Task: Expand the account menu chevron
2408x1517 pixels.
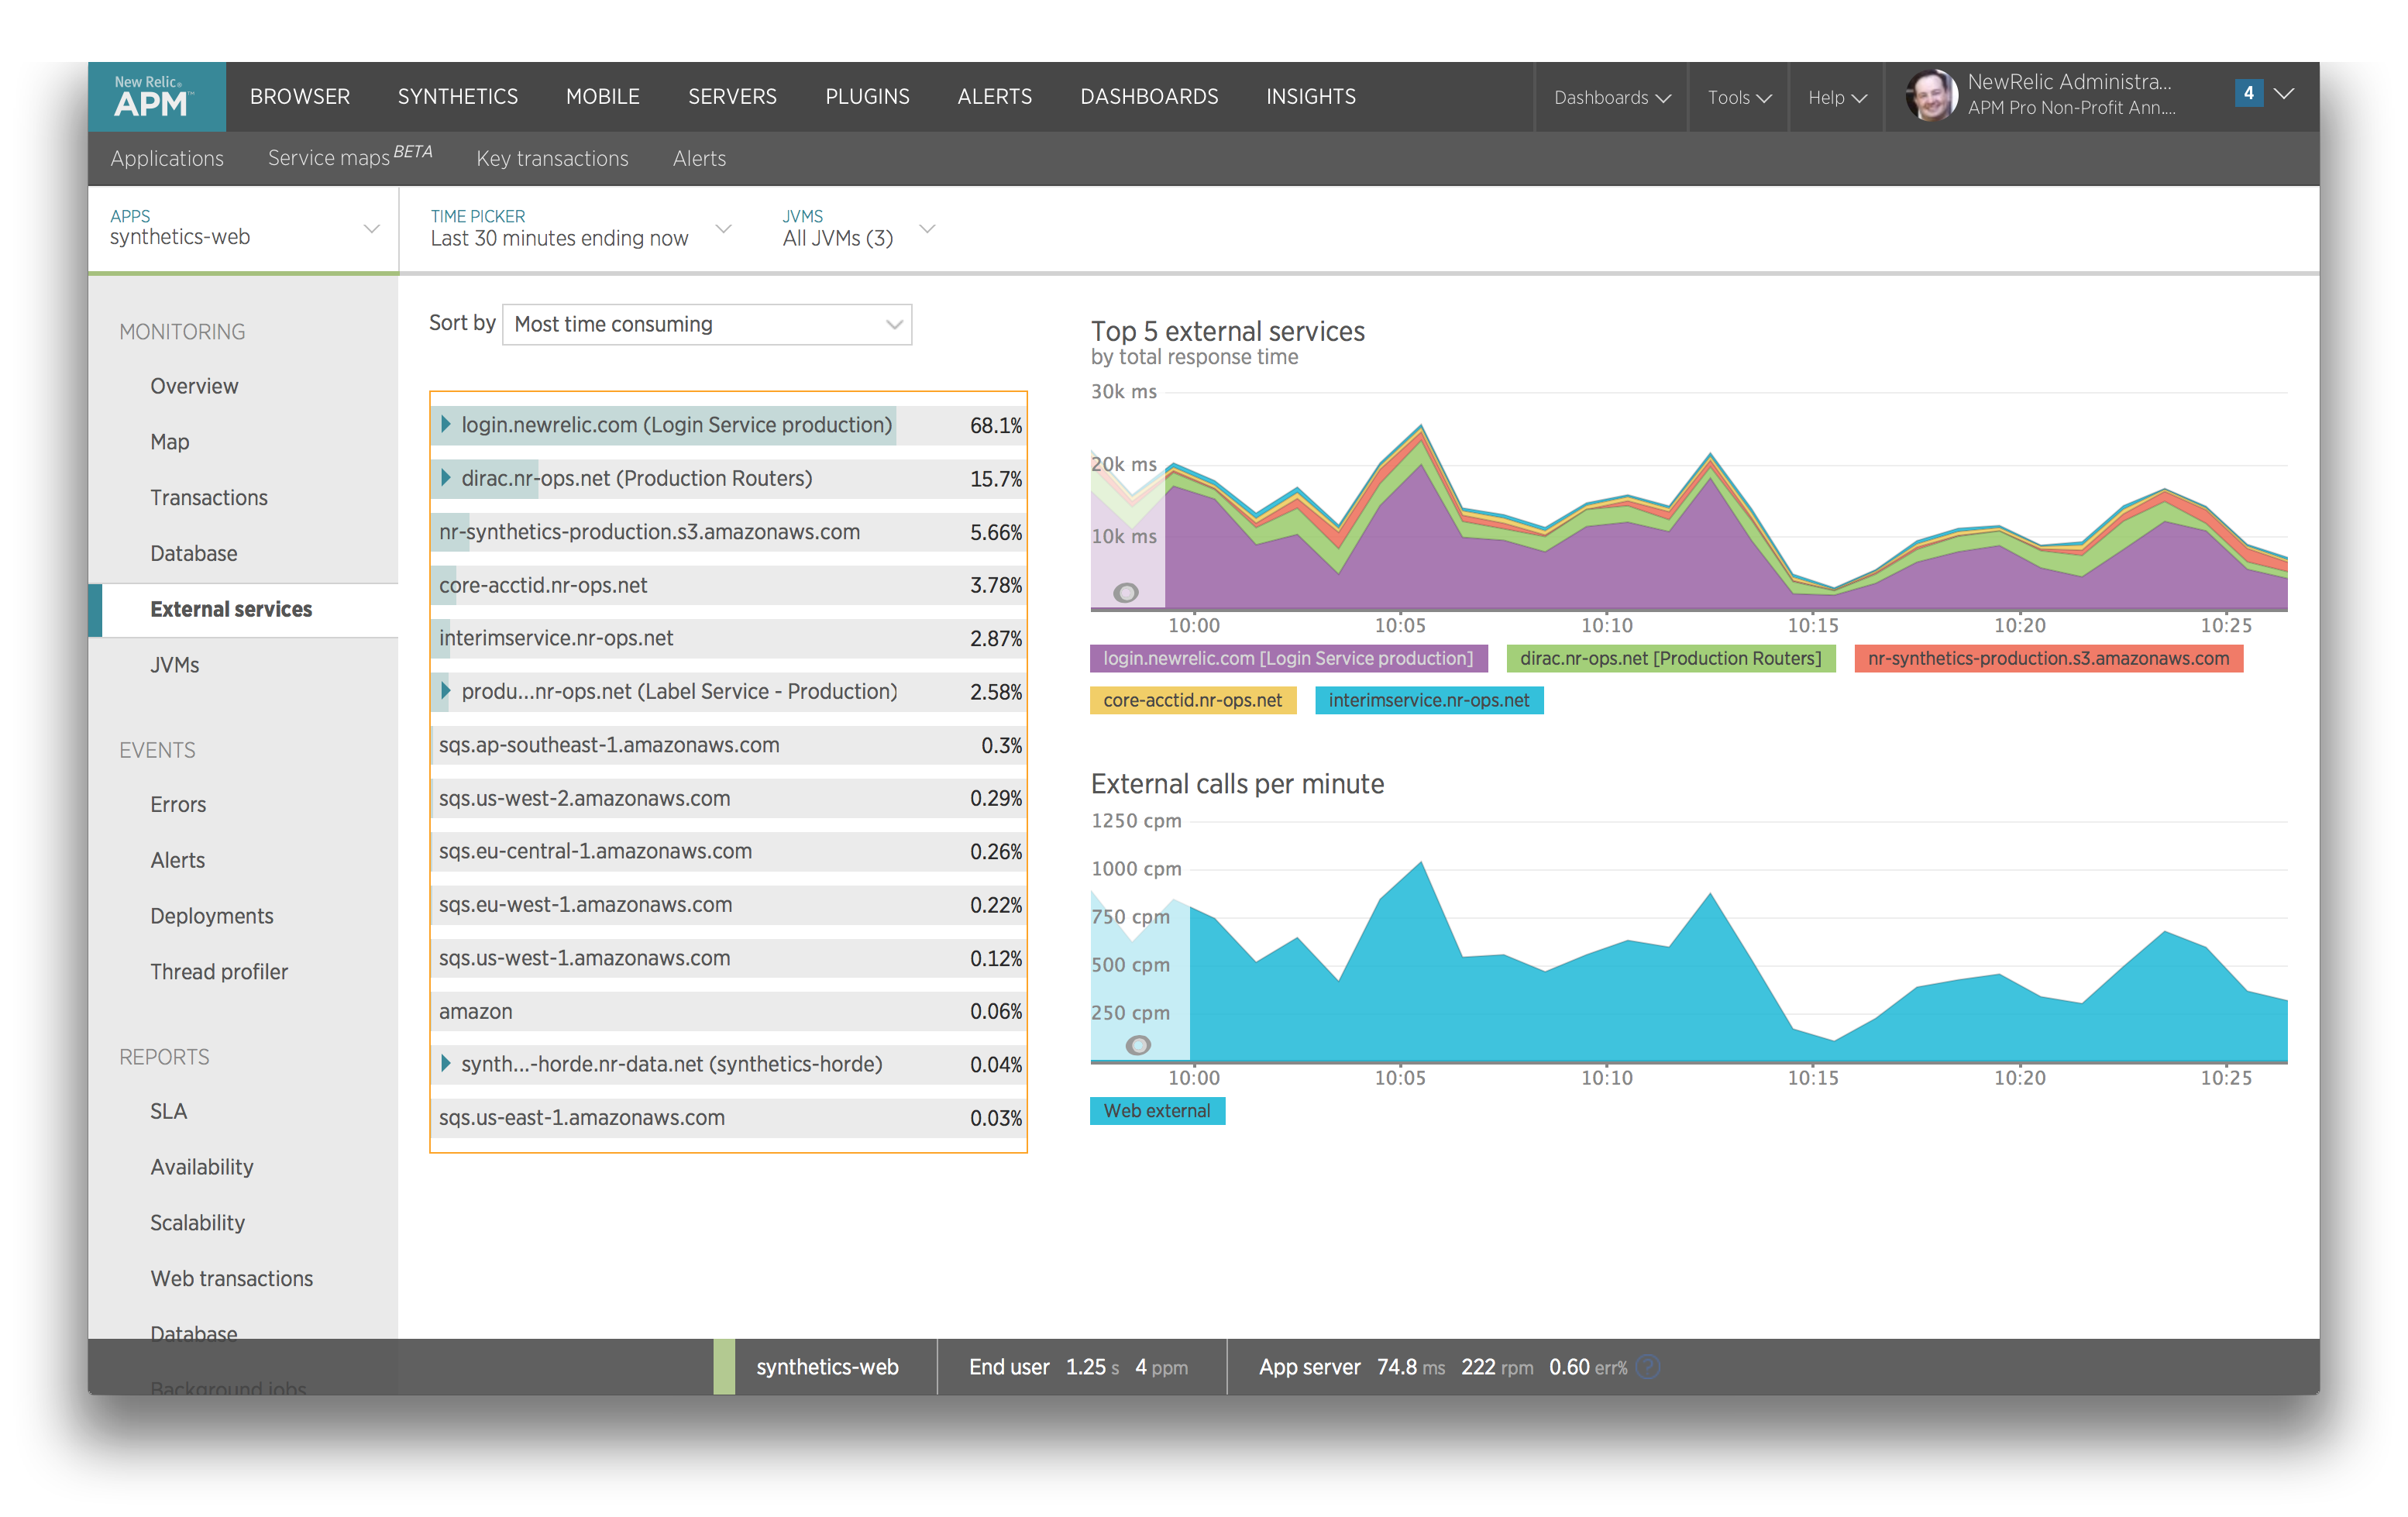Action: pos(2284,93)
